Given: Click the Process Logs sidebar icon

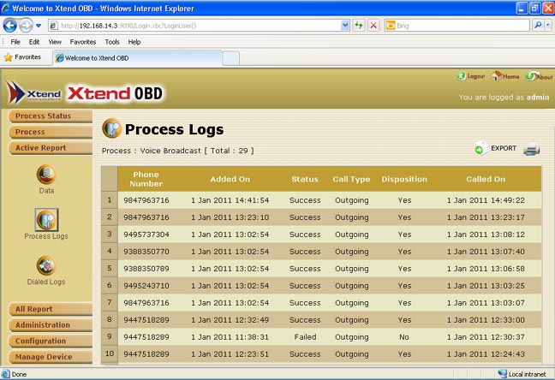Looking at the screenshot, I should tap(46, 220).
